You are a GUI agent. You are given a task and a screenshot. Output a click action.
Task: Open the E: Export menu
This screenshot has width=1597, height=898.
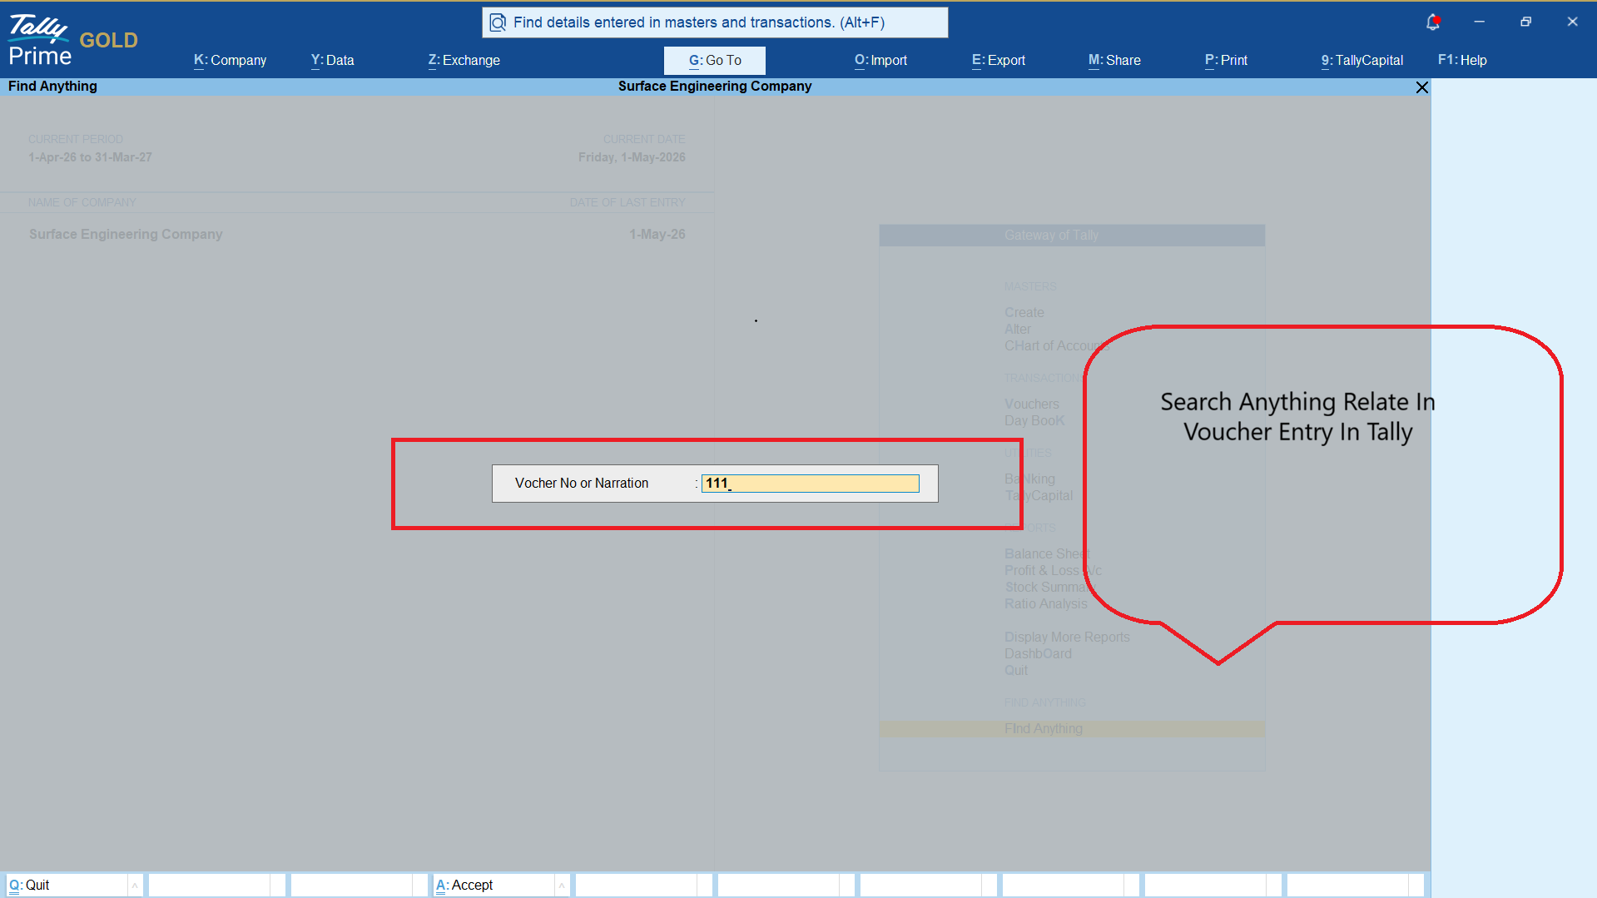pos(999,60)
